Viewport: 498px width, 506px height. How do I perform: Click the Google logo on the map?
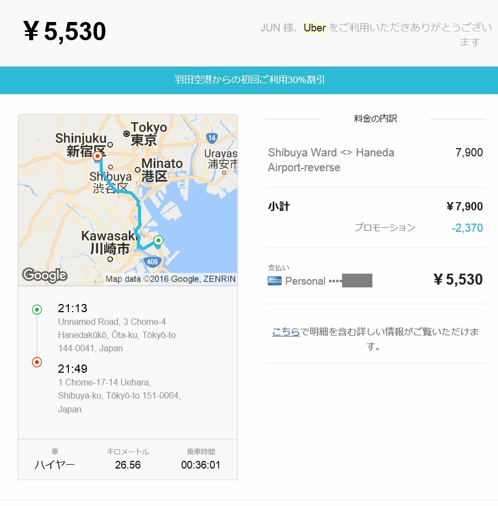pyautogui.click(x=45, y=275)
